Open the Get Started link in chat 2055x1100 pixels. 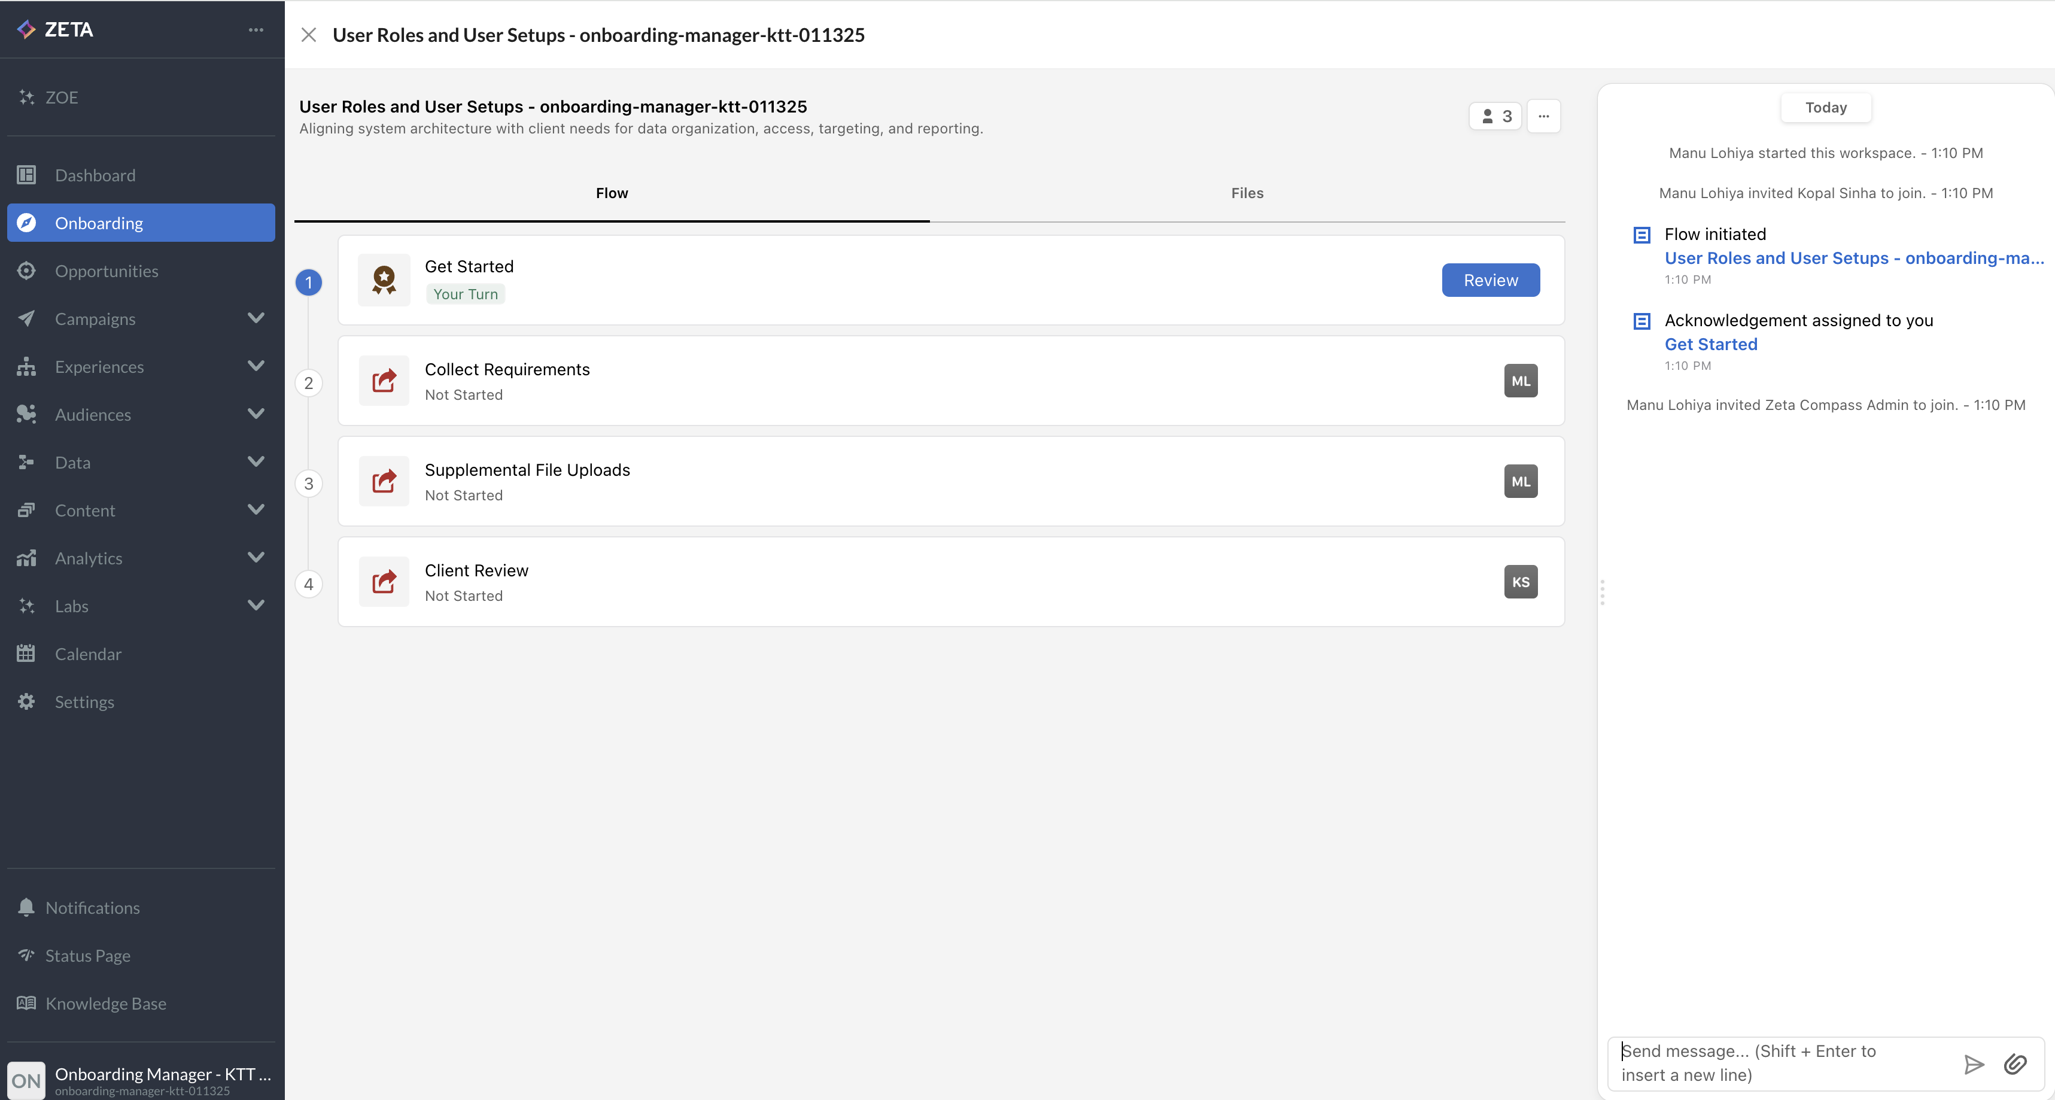(1710, 344)
